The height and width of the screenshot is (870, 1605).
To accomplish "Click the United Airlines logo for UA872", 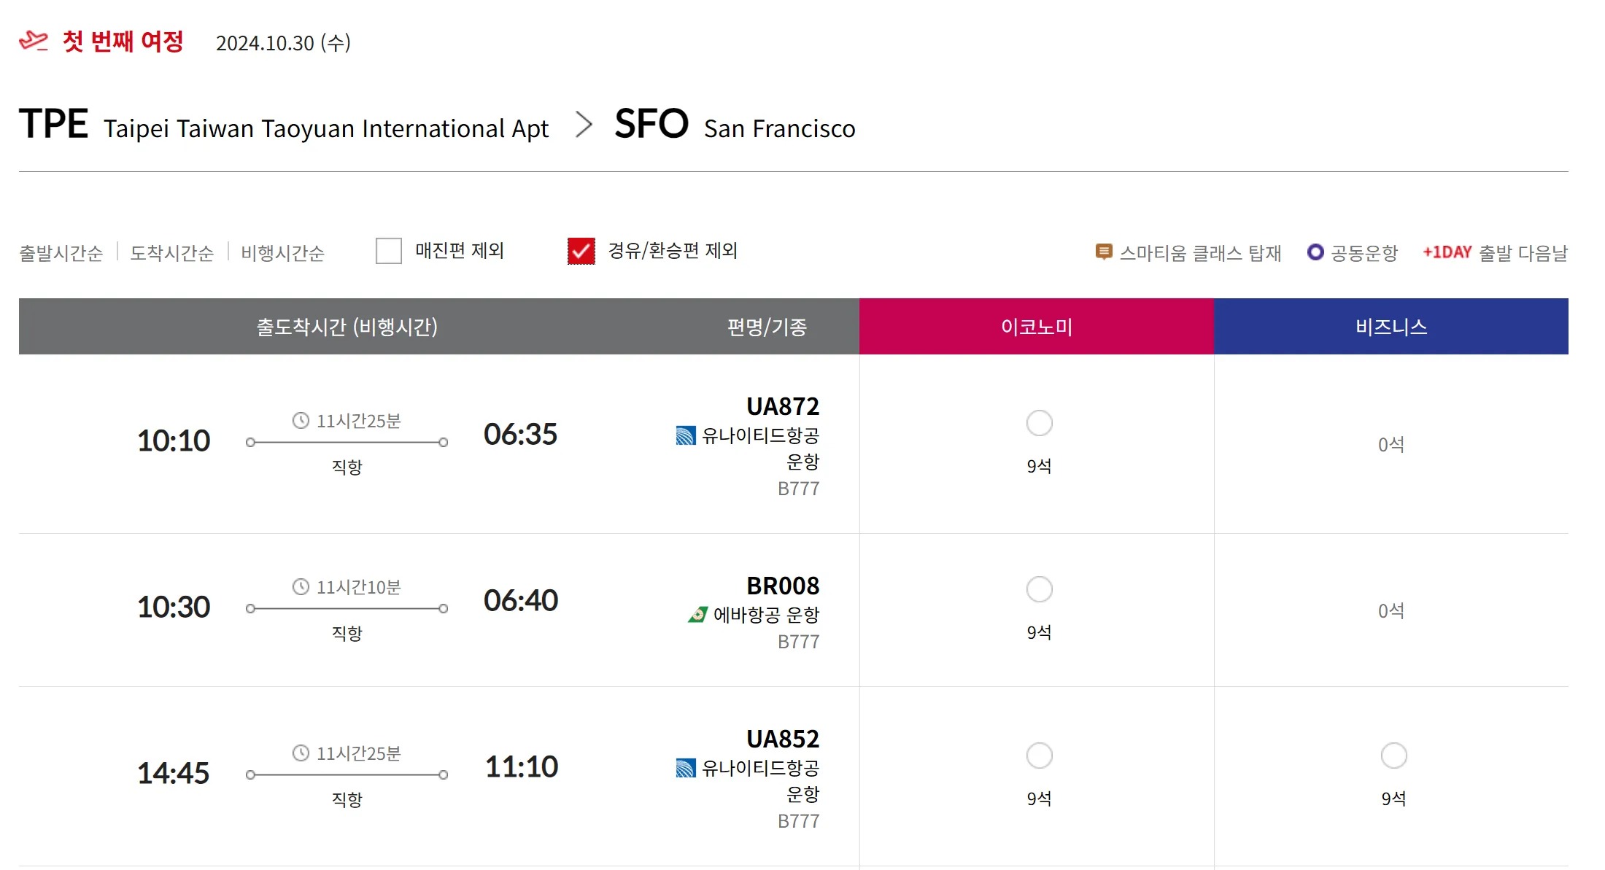I will click(x=686, y=435).
